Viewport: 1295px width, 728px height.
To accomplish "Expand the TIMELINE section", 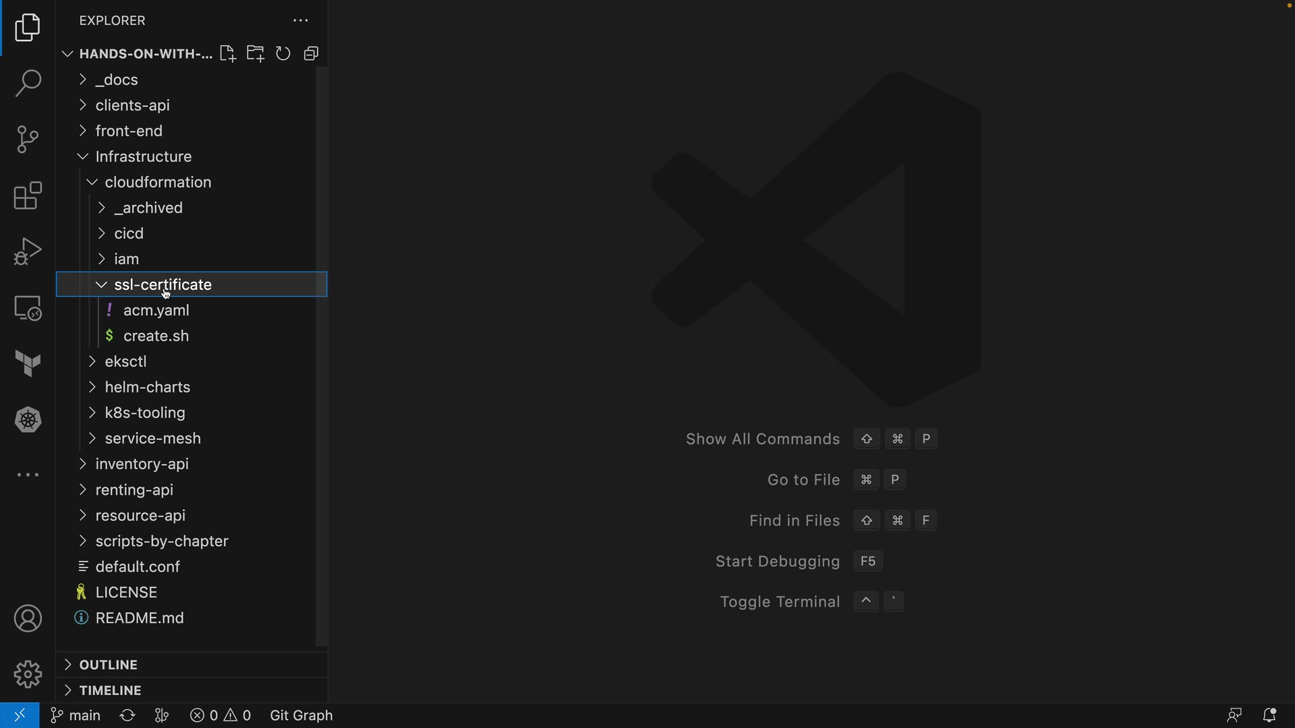I will pos(110,690).
